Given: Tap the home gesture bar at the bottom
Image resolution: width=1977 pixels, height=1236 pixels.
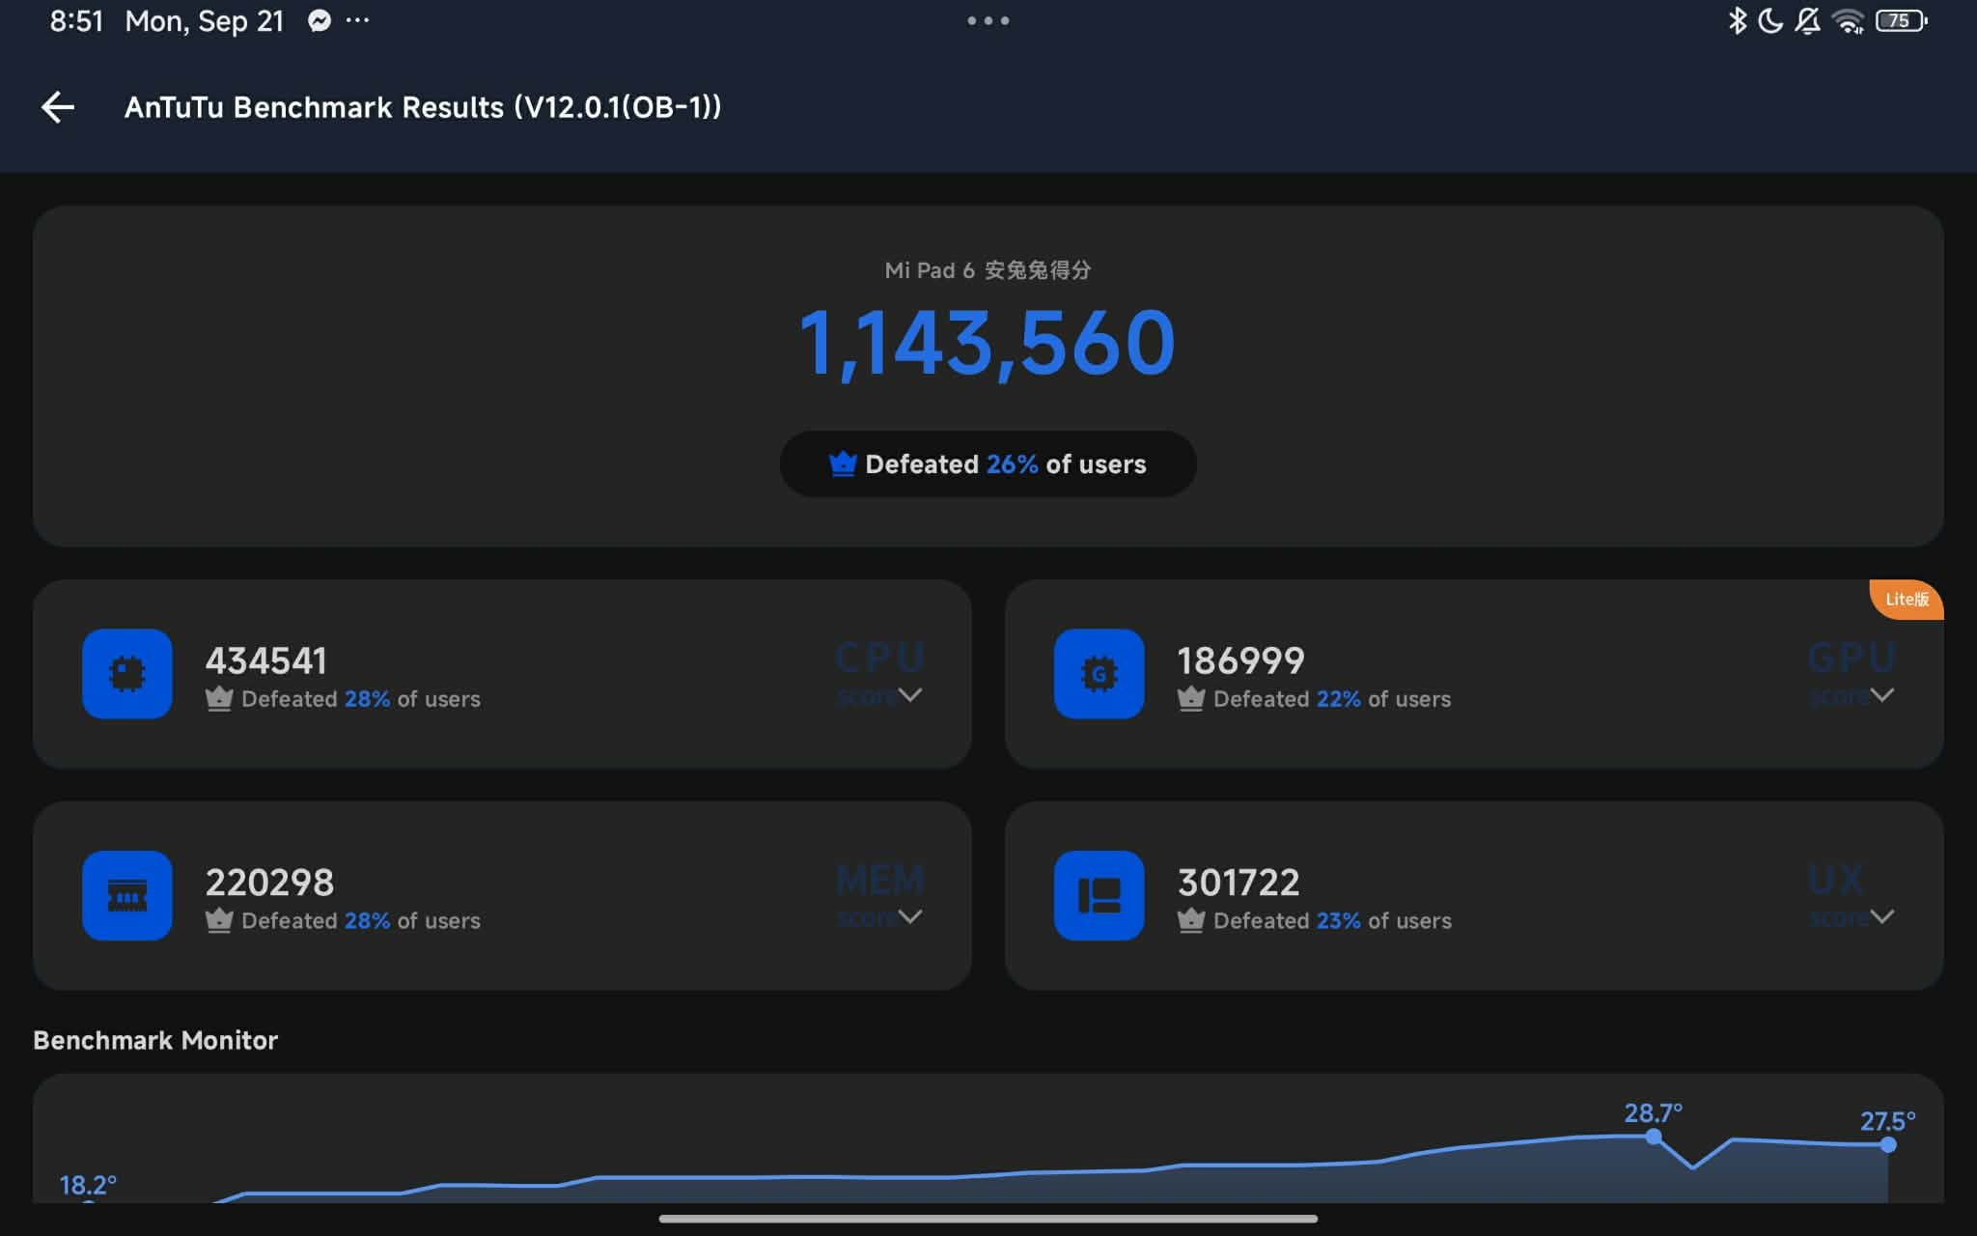Looking at the screenshot, I should [988, 1219].
